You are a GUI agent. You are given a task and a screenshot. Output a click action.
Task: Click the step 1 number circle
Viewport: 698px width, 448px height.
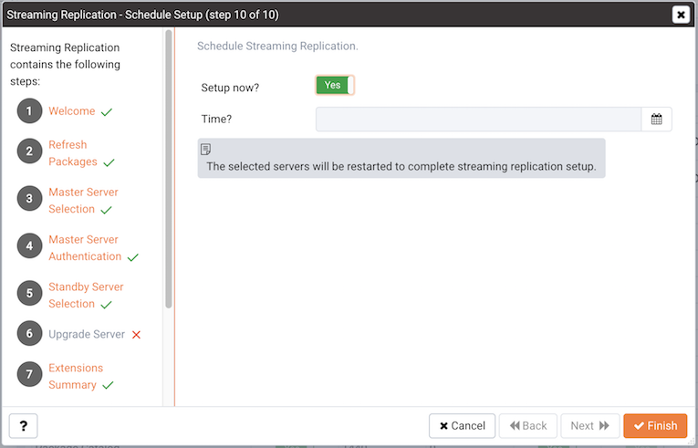pos(29,111)
